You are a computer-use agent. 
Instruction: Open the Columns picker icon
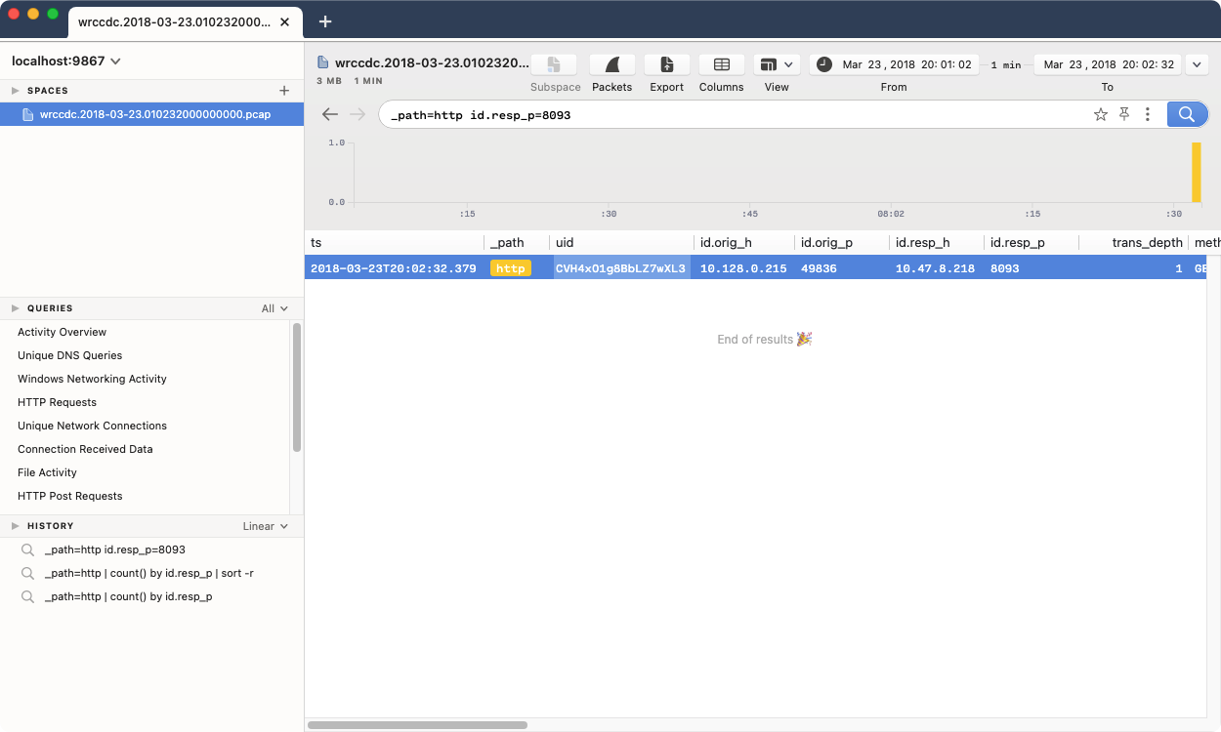[721, 64]
